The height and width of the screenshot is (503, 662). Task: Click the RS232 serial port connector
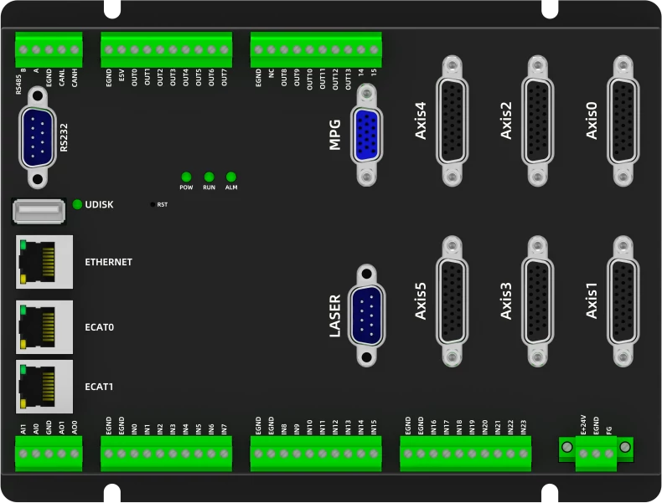click(38, 137)
